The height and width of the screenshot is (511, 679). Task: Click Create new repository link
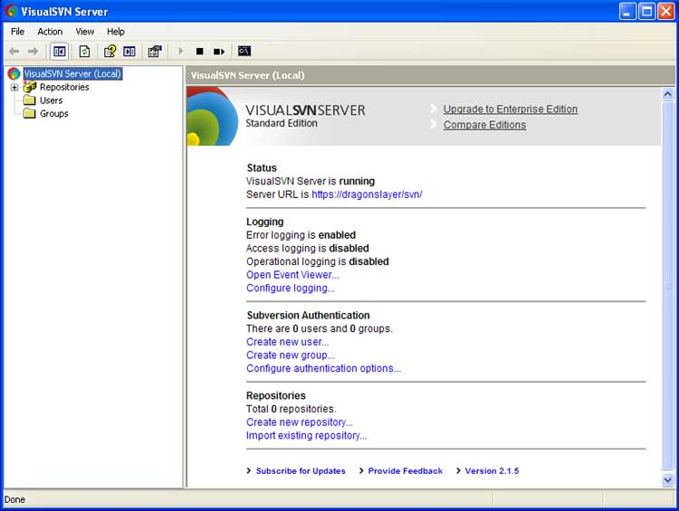[300, 422]
